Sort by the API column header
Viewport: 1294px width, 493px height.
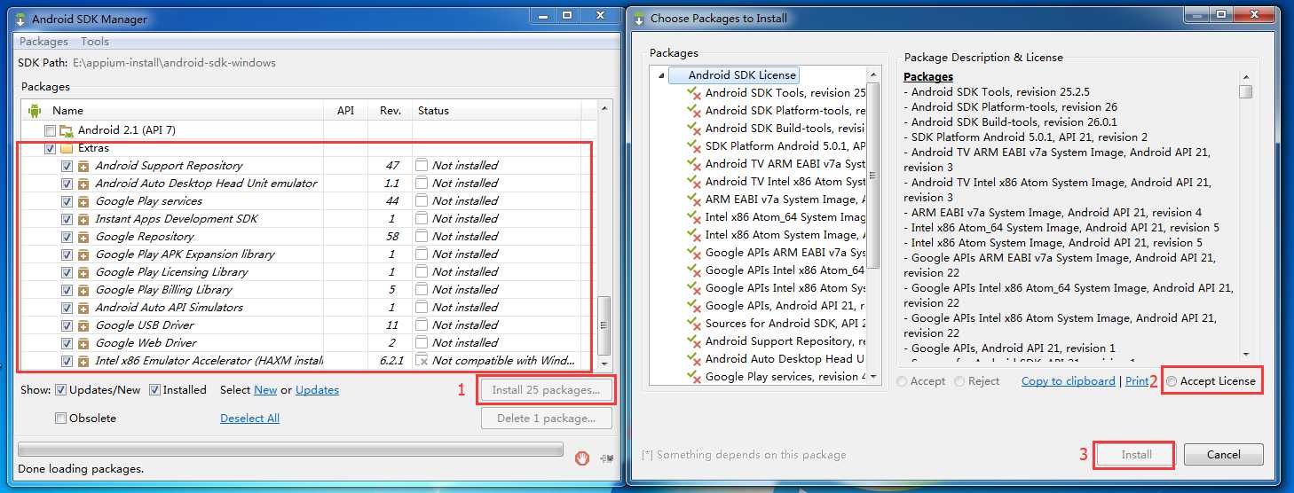345,111
